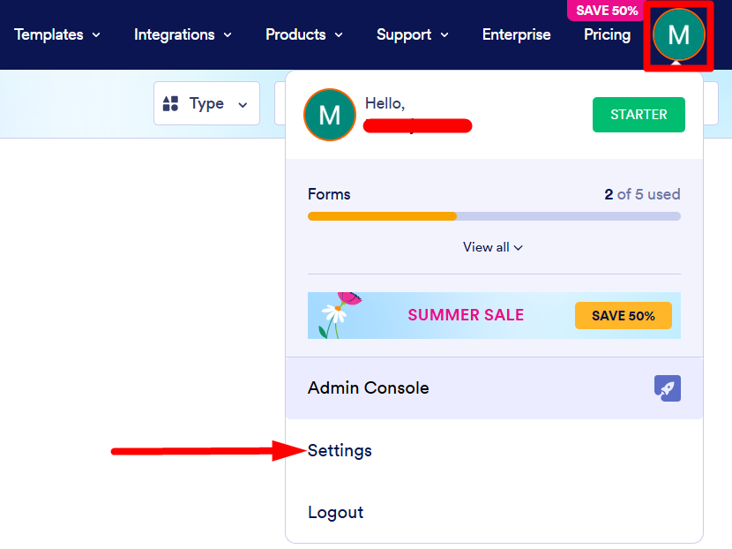
Task: Click the avatar inside the account dropdown
Action: [329, 115]
